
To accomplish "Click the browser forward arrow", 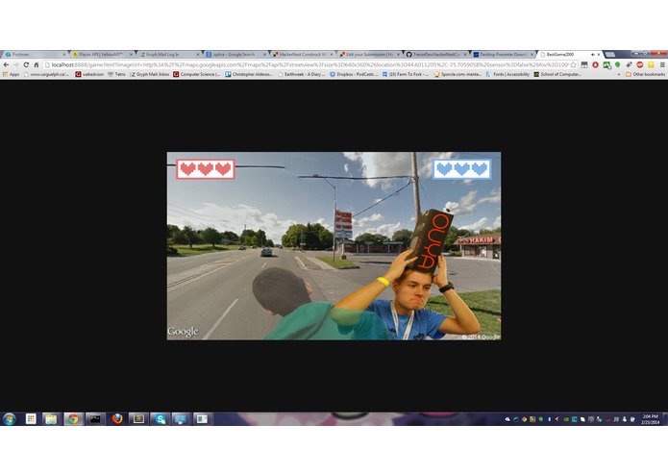I will coord(15,64).
